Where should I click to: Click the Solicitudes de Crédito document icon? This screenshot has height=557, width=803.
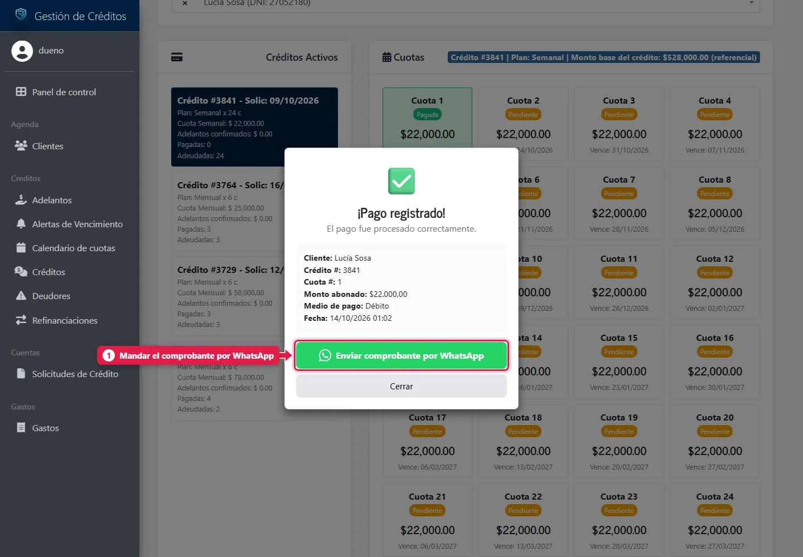[x=21, y=373]
